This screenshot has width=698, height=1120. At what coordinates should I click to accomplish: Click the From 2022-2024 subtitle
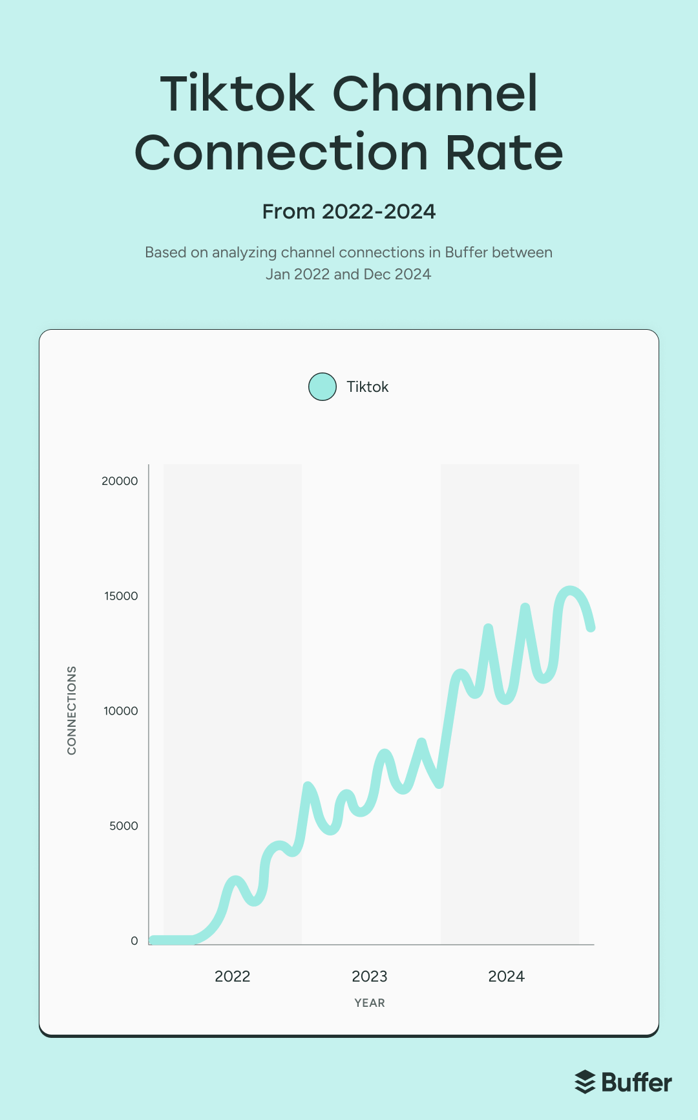[x=349, y=211]
